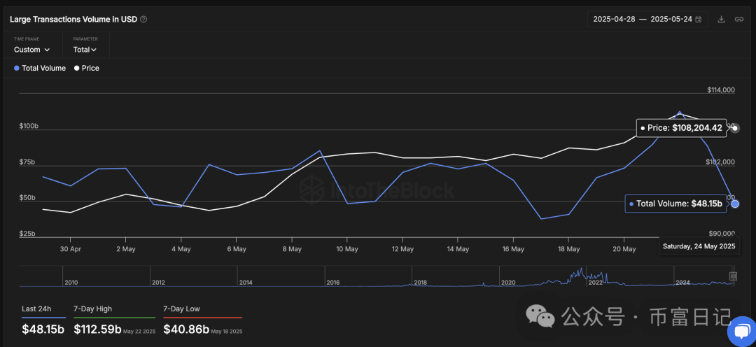This screenshot has width=756, height=347.
Task: Click the $25b y-axis label
Action: [27, 234]
